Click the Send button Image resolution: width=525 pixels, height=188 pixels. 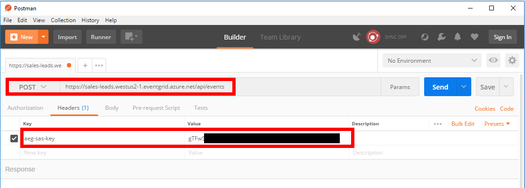(440, 87)
